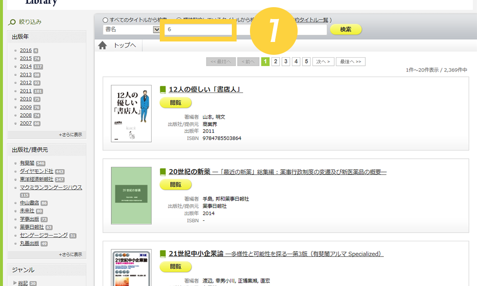Screen dimensions: 477x286
Task: Show more publishers with +さらに表示 under 出版社/提供元
Action: click(x=71, y=255)
